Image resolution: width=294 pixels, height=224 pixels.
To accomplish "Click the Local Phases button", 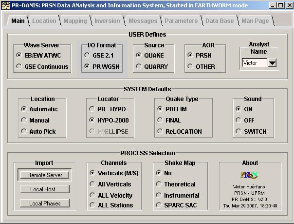I will (45, 204).
